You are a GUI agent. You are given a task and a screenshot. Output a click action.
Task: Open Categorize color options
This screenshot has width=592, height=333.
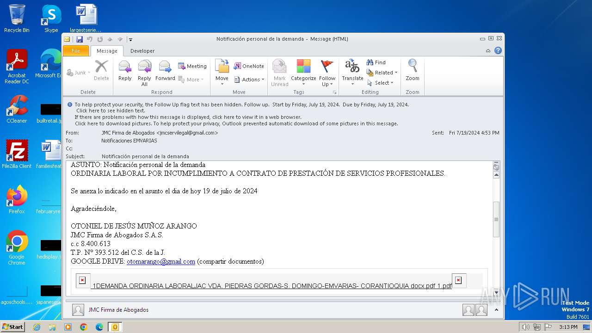(303, 73)
